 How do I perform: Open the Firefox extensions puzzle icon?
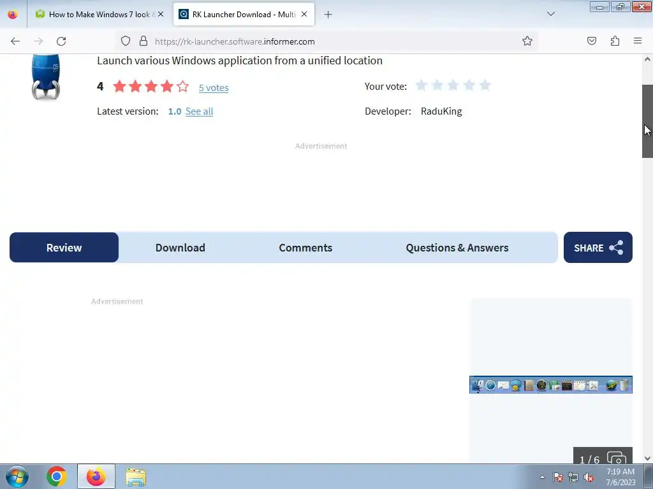pos(615,41)
